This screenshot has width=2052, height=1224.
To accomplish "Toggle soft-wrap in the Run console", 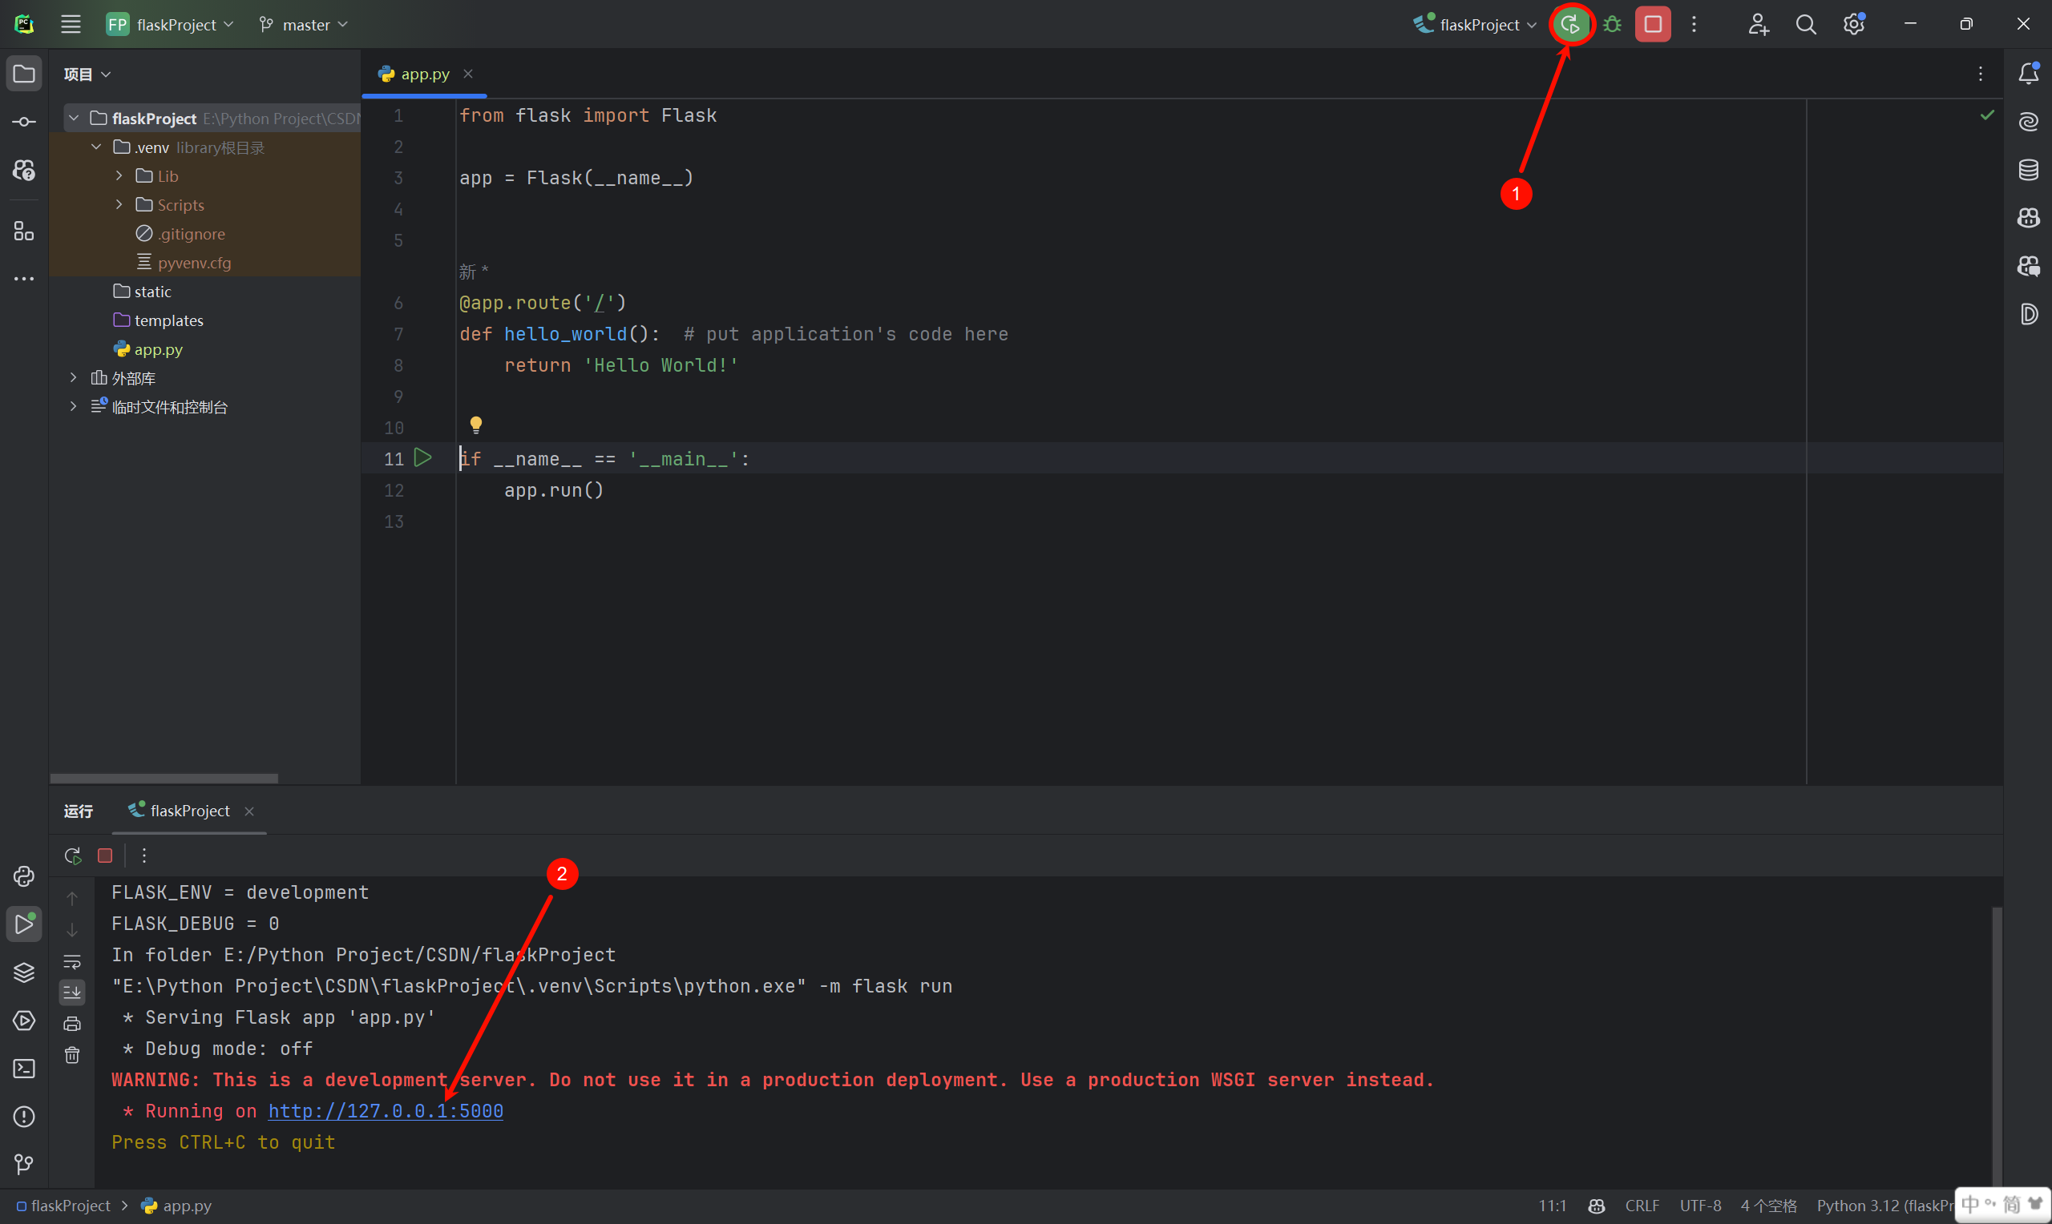I will (x=73, y=962).
